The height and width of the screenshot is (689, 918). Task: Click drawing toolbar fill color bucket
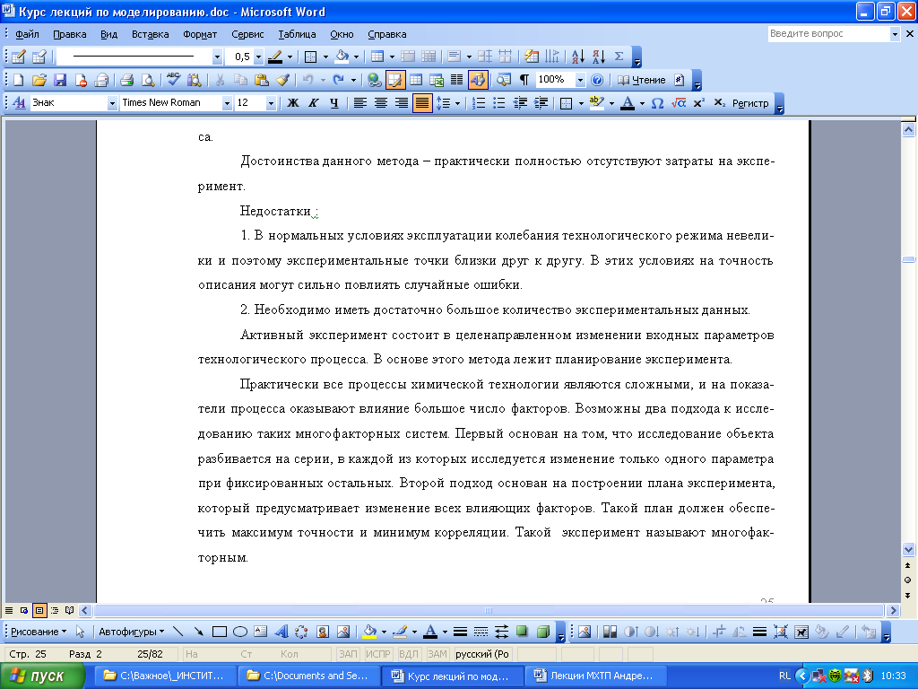pyautogui.click(x=369, y=632)
